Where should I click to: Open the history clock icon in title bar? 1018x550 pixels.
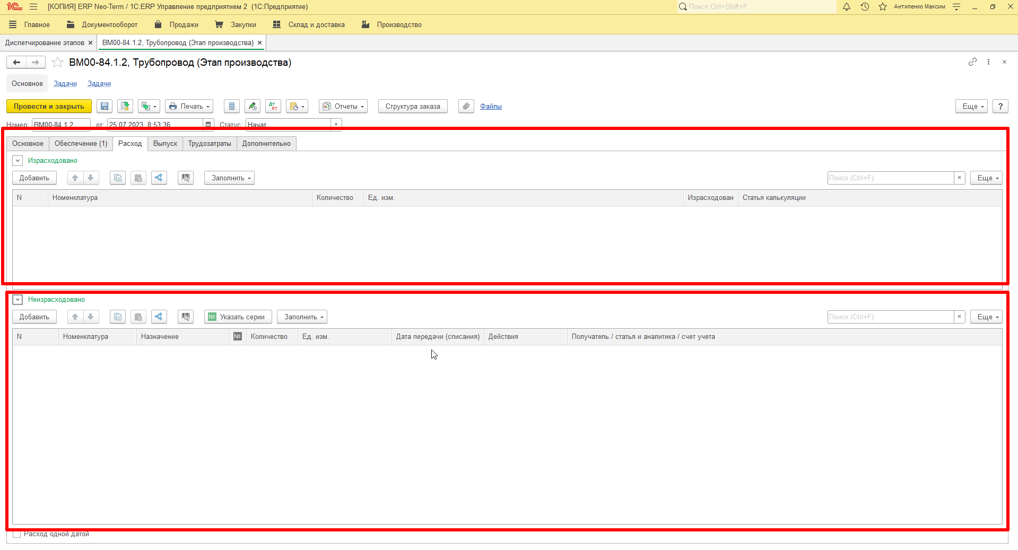coord(865,7)
